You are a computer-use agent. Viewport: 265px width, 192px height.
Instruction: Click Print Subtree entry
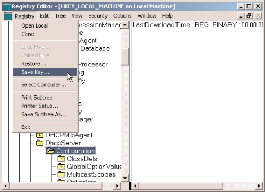coord(46,98)
